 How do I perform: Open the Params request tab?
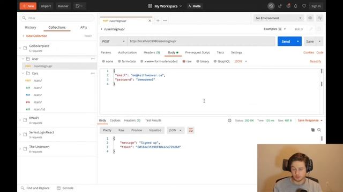(x=106, y=52)
